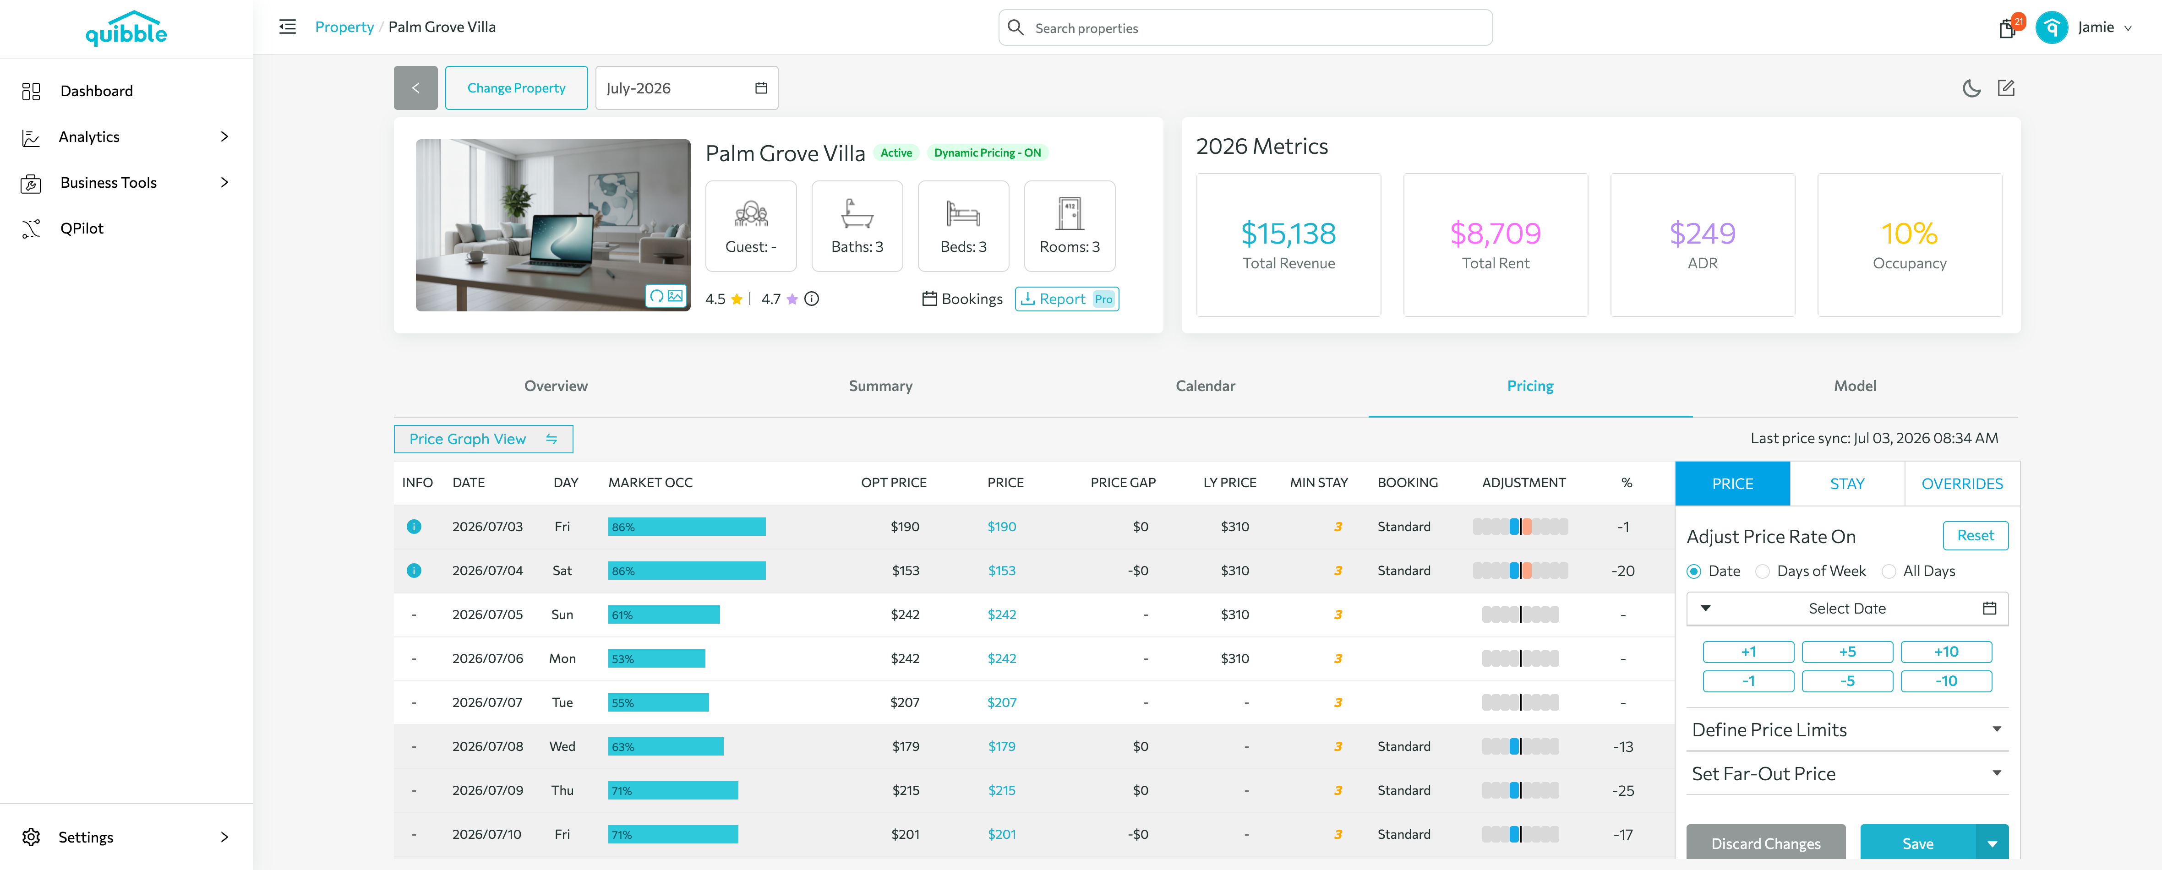This screenshot has height=870, width=2162.
Task: Open the Dashboard grid icon
Action: point(31,91)
